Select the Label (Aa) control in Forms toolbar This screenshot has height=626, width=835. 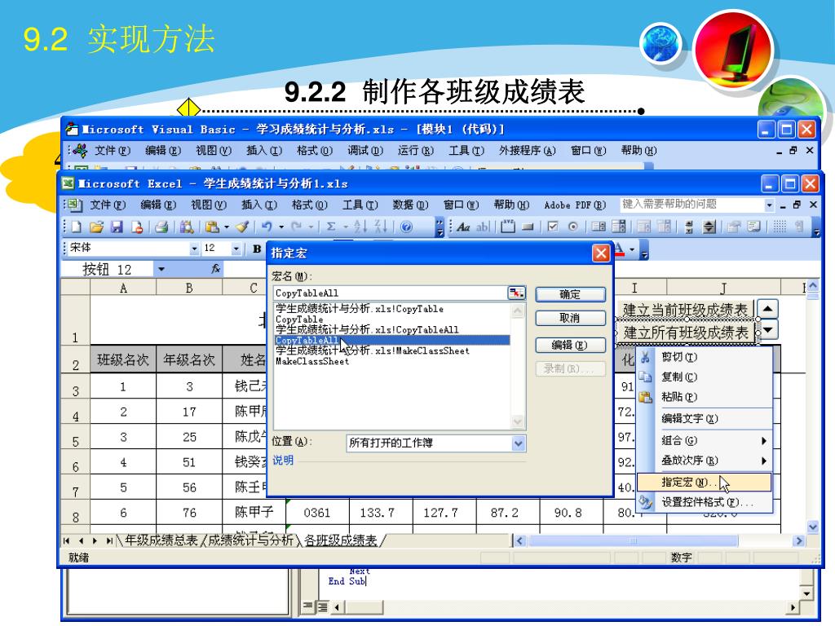tap(463, 227)
